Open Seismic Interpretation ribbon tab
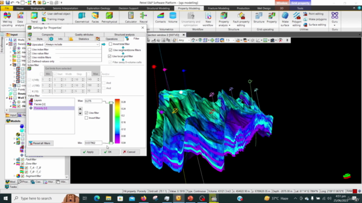The image size is (362, 203). [x=66, y=8]
